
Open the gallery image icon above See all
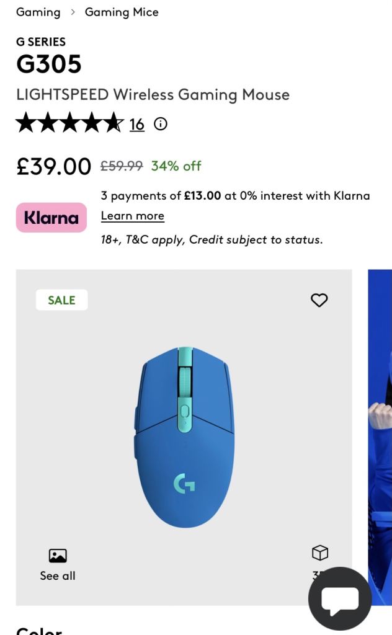coord(58,556)
